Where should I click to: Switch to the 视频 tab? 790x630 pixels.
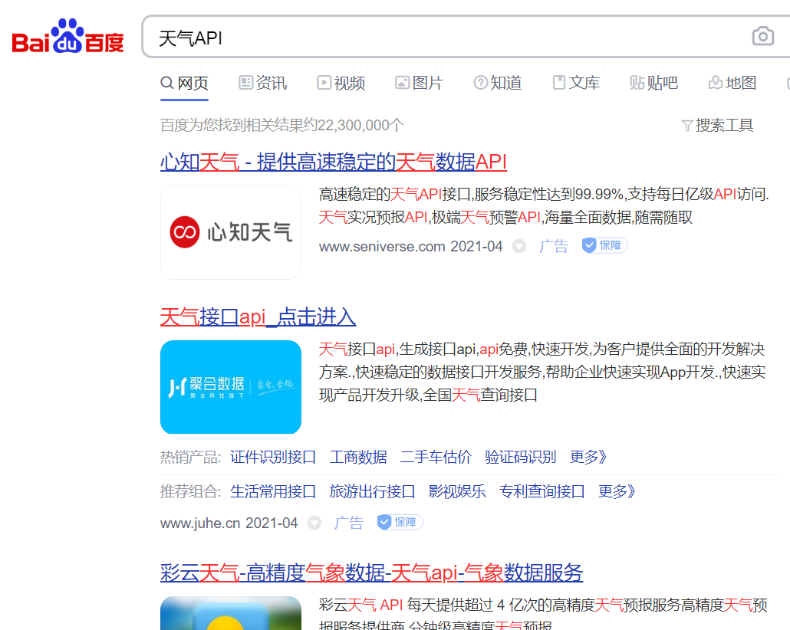[341, 83]
